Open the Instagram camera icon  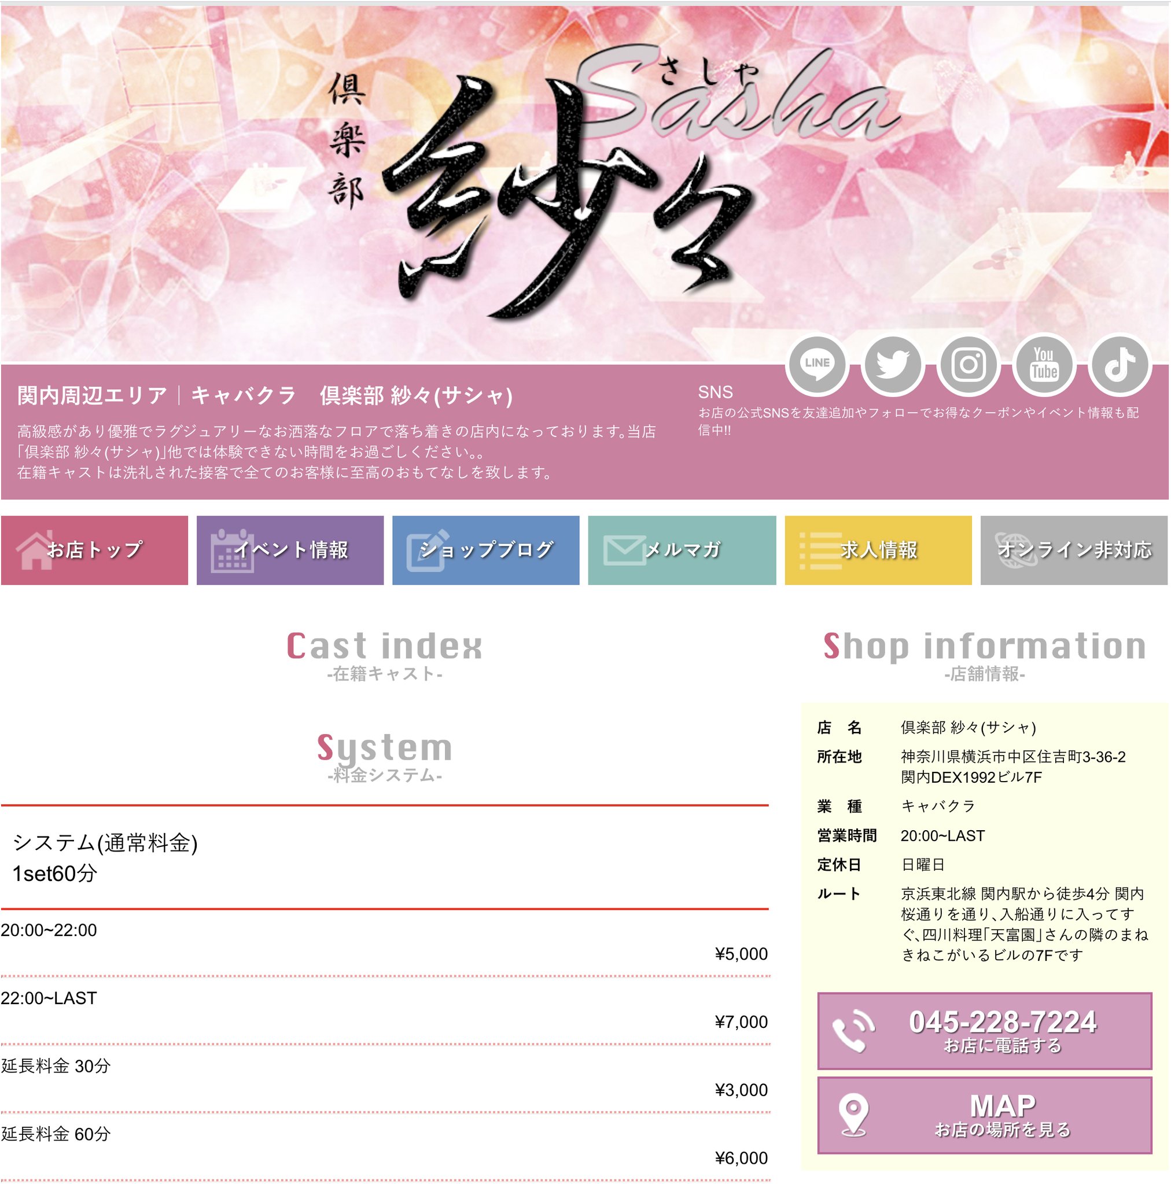(x=968, y=365)
